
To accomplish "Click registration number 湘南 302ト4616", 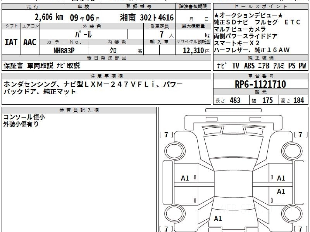I will (x=147, y=17).
